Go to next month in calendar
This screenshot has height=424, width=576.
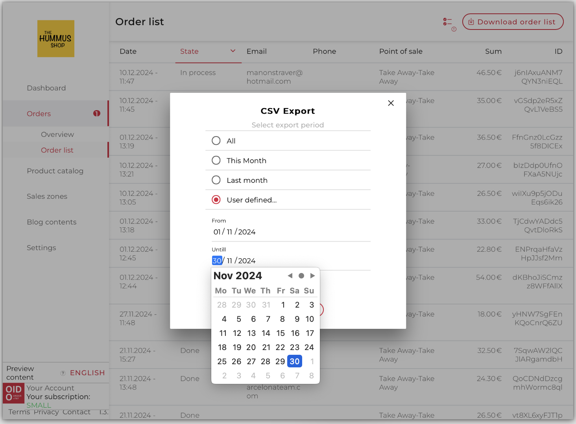[x=313, y=276]
